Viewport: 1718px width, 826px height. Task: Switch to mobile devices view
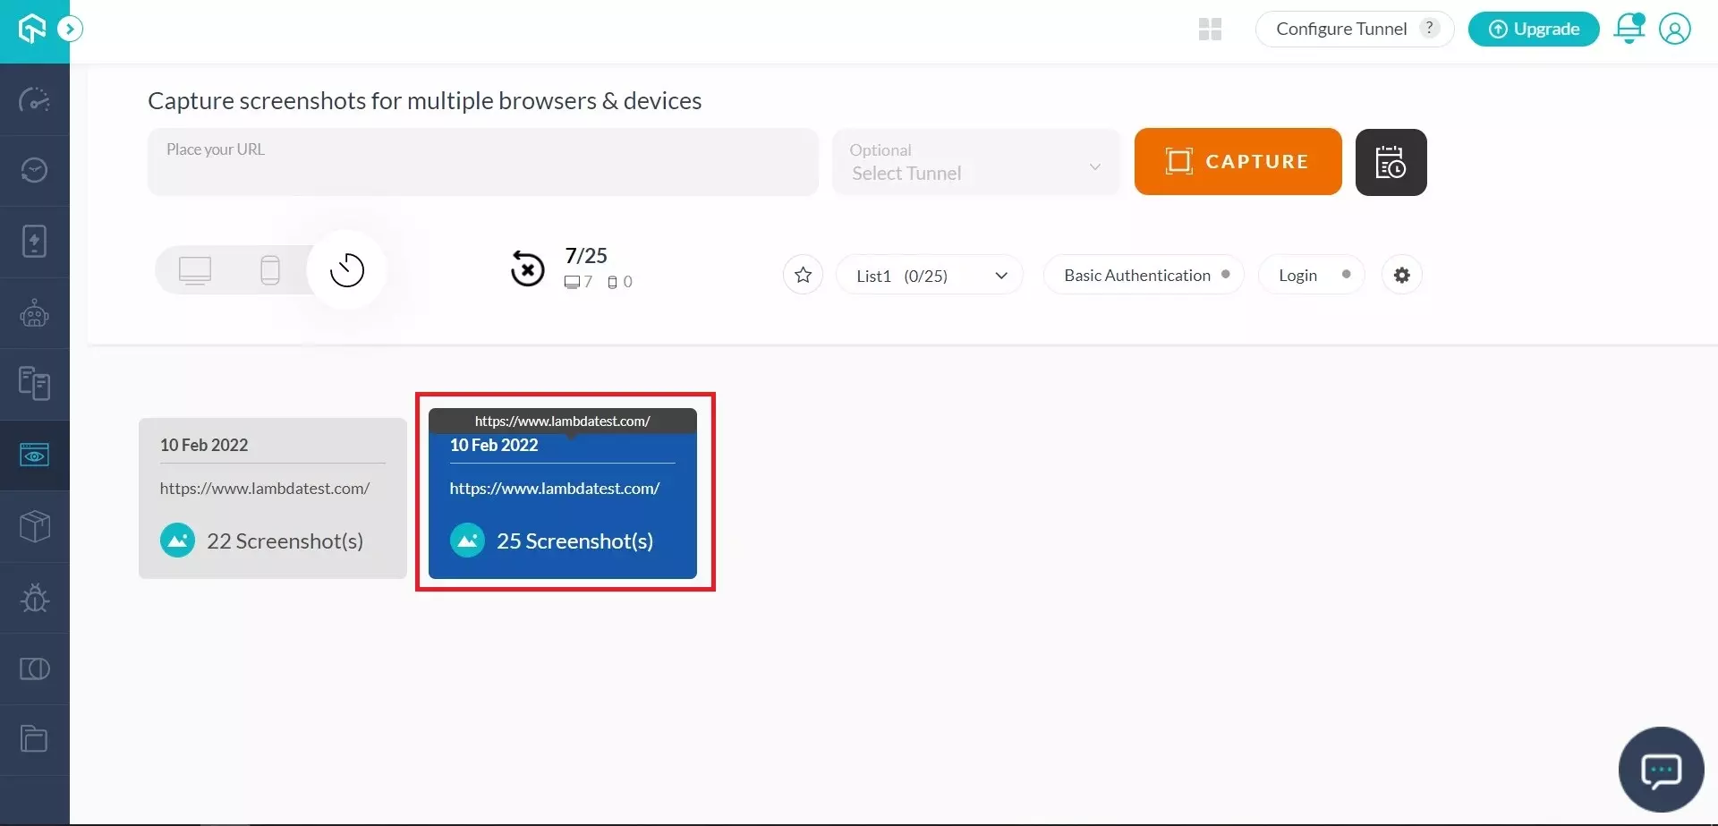[269, 269]
